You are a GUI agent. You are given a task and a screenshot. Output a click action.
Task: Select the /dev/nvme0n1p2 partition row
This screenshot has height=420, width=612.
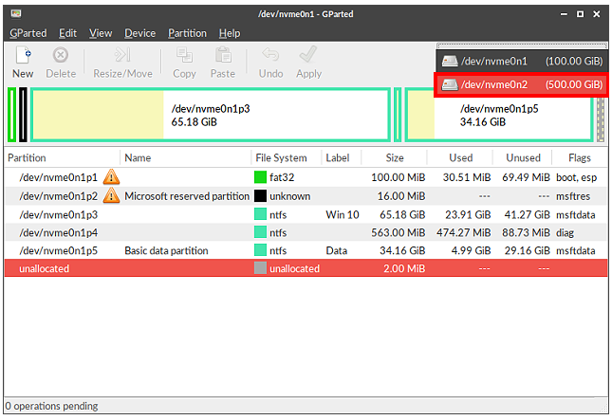[306, 195]
